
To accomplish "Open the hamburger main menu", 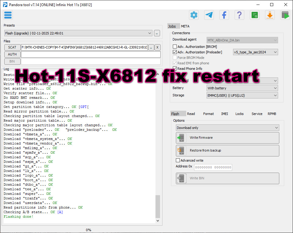I will [8, 15].
